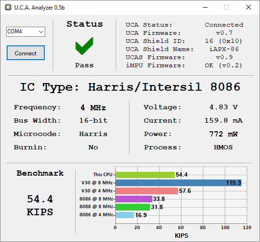Click the 'Connected' UCA status value
This screenshot has height=242, width=260.
click(224, 25)
